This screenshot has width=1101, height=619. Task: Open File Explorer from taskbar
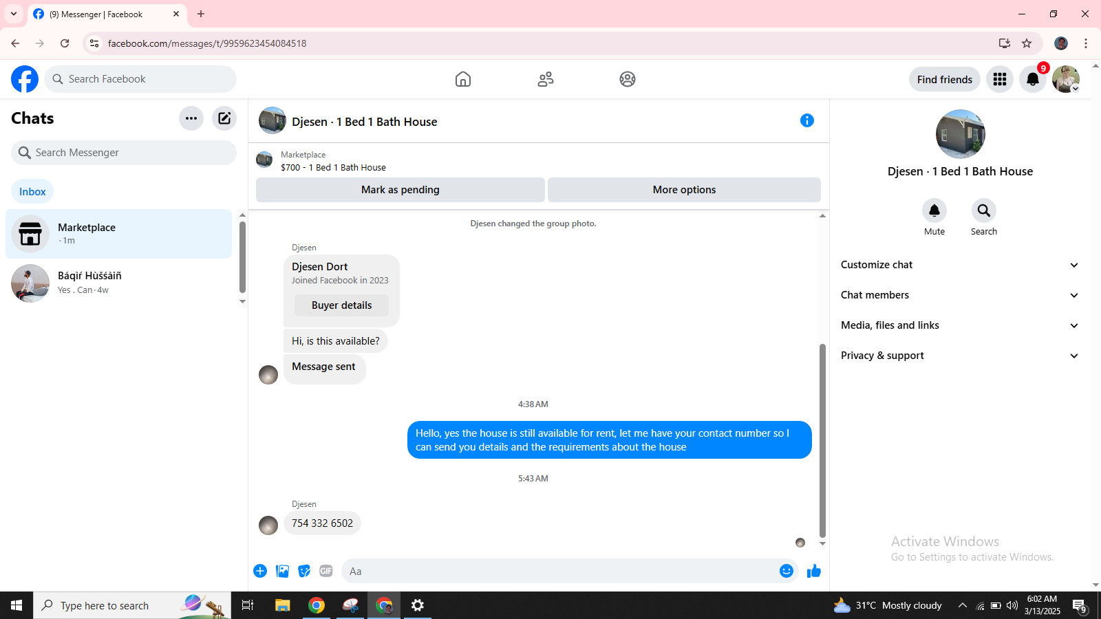point(283,605)
